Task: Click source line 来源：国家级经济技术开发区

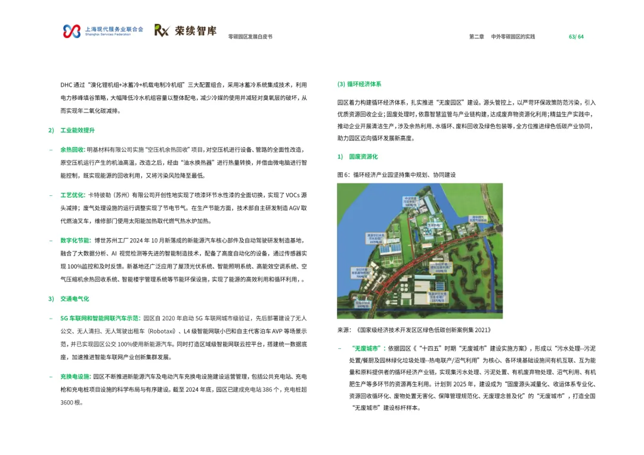Action: click(x=414, y=330)
